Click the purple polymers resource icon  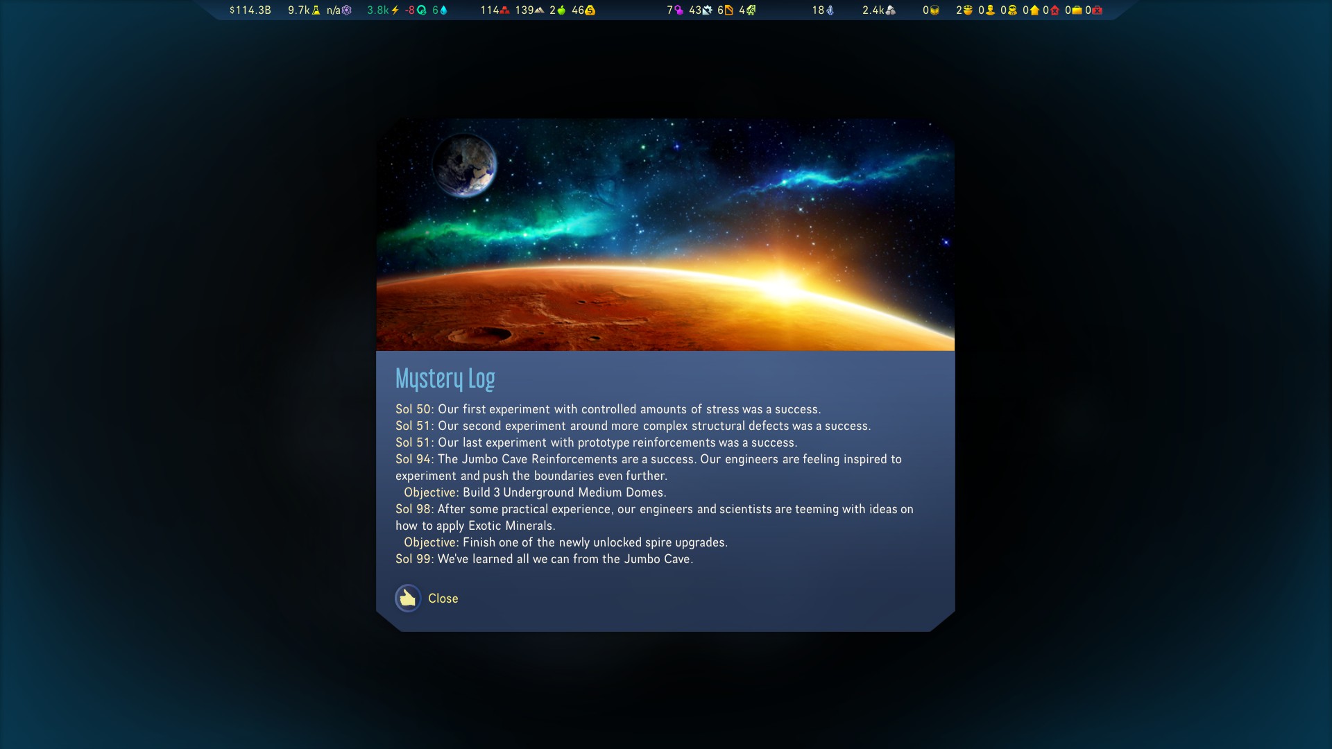tap(679, 10)
